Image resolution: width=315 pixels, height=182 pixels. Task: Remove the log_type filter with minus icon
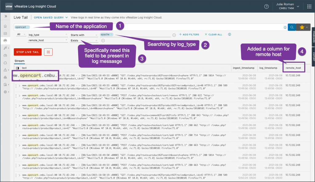coord(174,35)
